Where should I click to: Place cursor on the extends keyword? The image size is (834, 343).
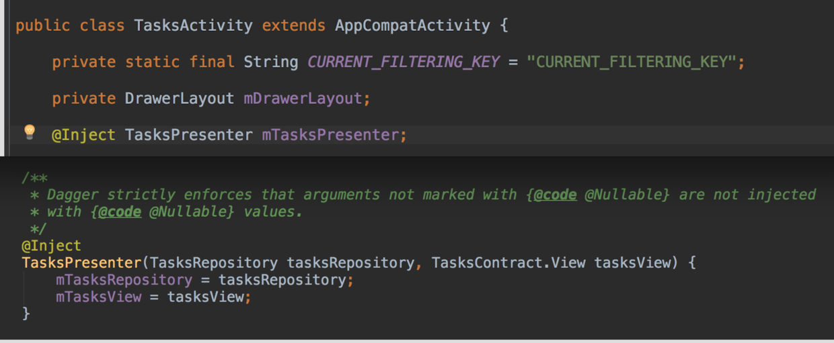point(293,26)
